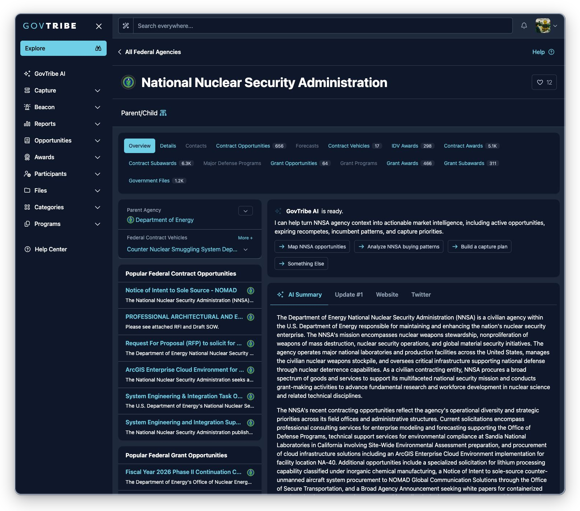This screenshot has height=511, width=580.
Task: Expand the Reports menu chevron
Action: (x=98, y=124)
